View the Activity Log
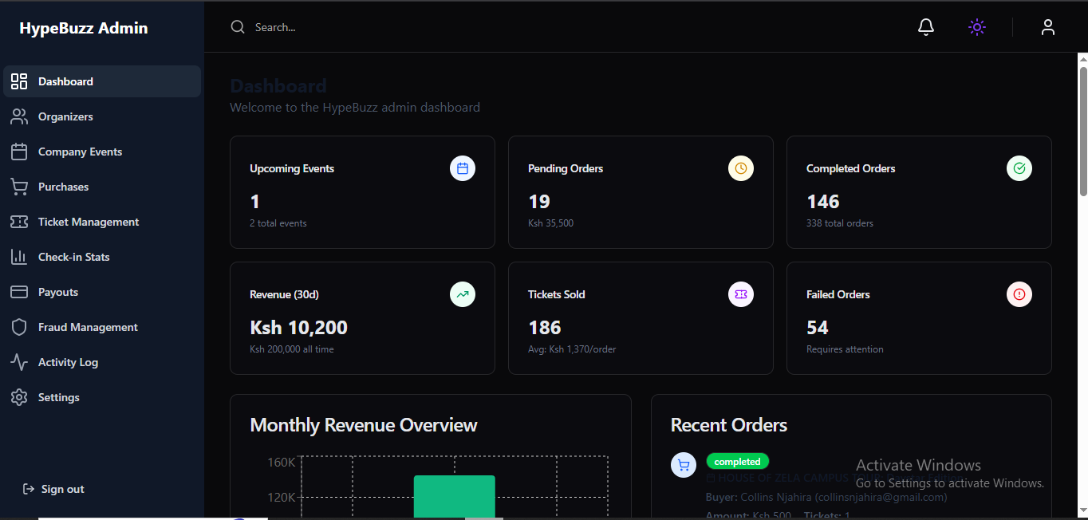This screenshot has width=1088, height=520. pos(68,362)
